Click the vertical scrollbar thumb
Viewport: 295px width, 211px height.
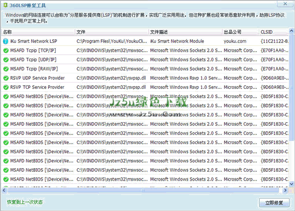pyautogui.click(x=291, y=87)
